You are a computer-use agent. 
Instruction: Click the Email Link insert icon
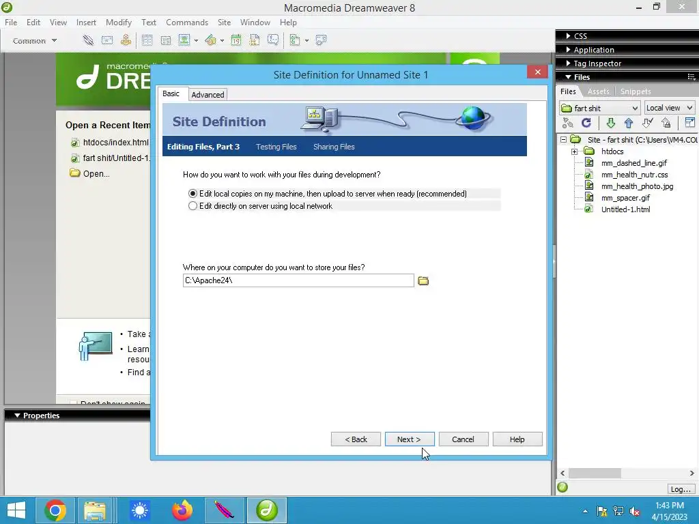[107, 40]
